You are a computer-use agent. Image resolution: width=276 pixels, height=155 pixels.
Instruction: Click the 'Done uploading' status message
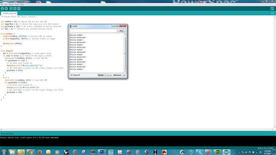(7, 134)
